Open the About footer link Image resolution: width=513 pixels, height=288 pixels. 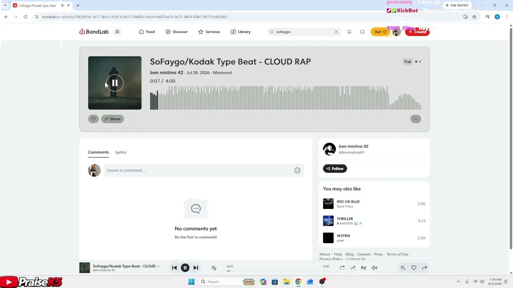click(x=325, y=254)
